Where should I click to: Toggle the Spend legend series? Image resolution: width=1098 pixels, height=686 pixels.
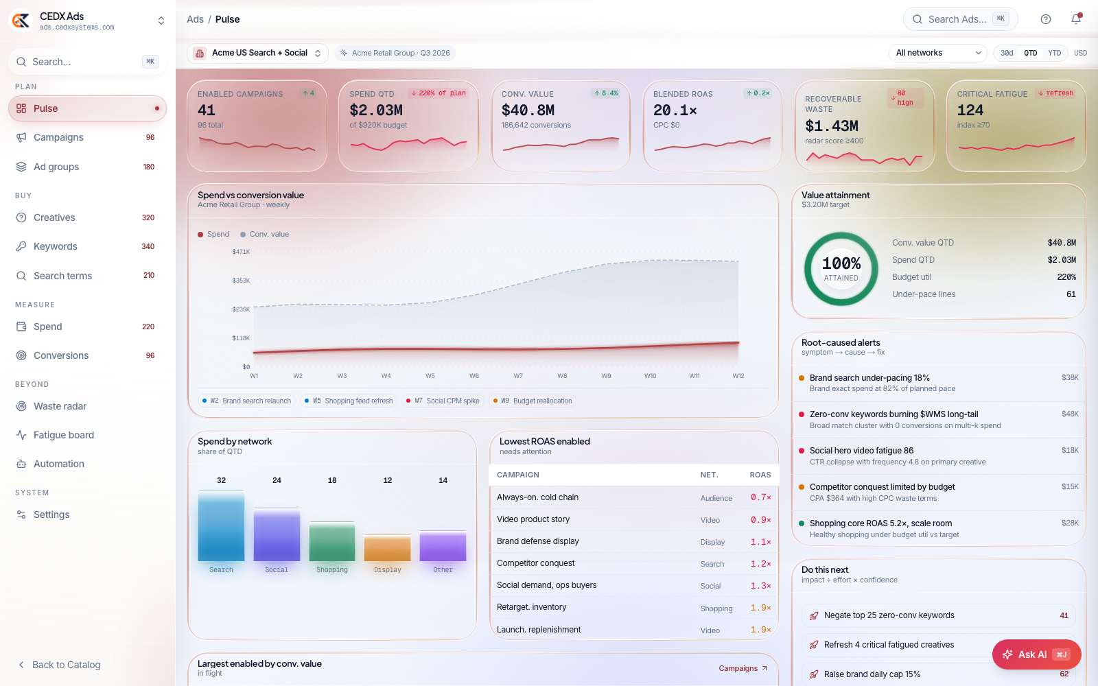pyautogui.click(x=213, y=234)
